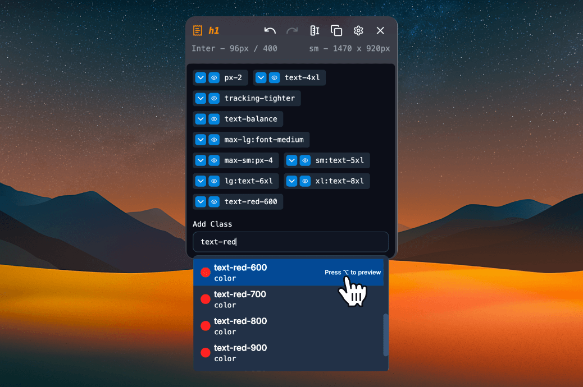This screenshot has width=583, height=387.
Task: Click the xl:text-8xl class label
Action: point(340,181)
